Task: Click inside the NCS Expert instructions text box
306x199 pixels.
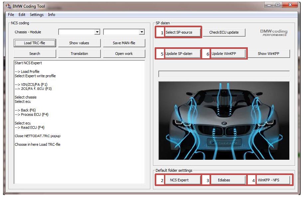Action: point(79,122)
